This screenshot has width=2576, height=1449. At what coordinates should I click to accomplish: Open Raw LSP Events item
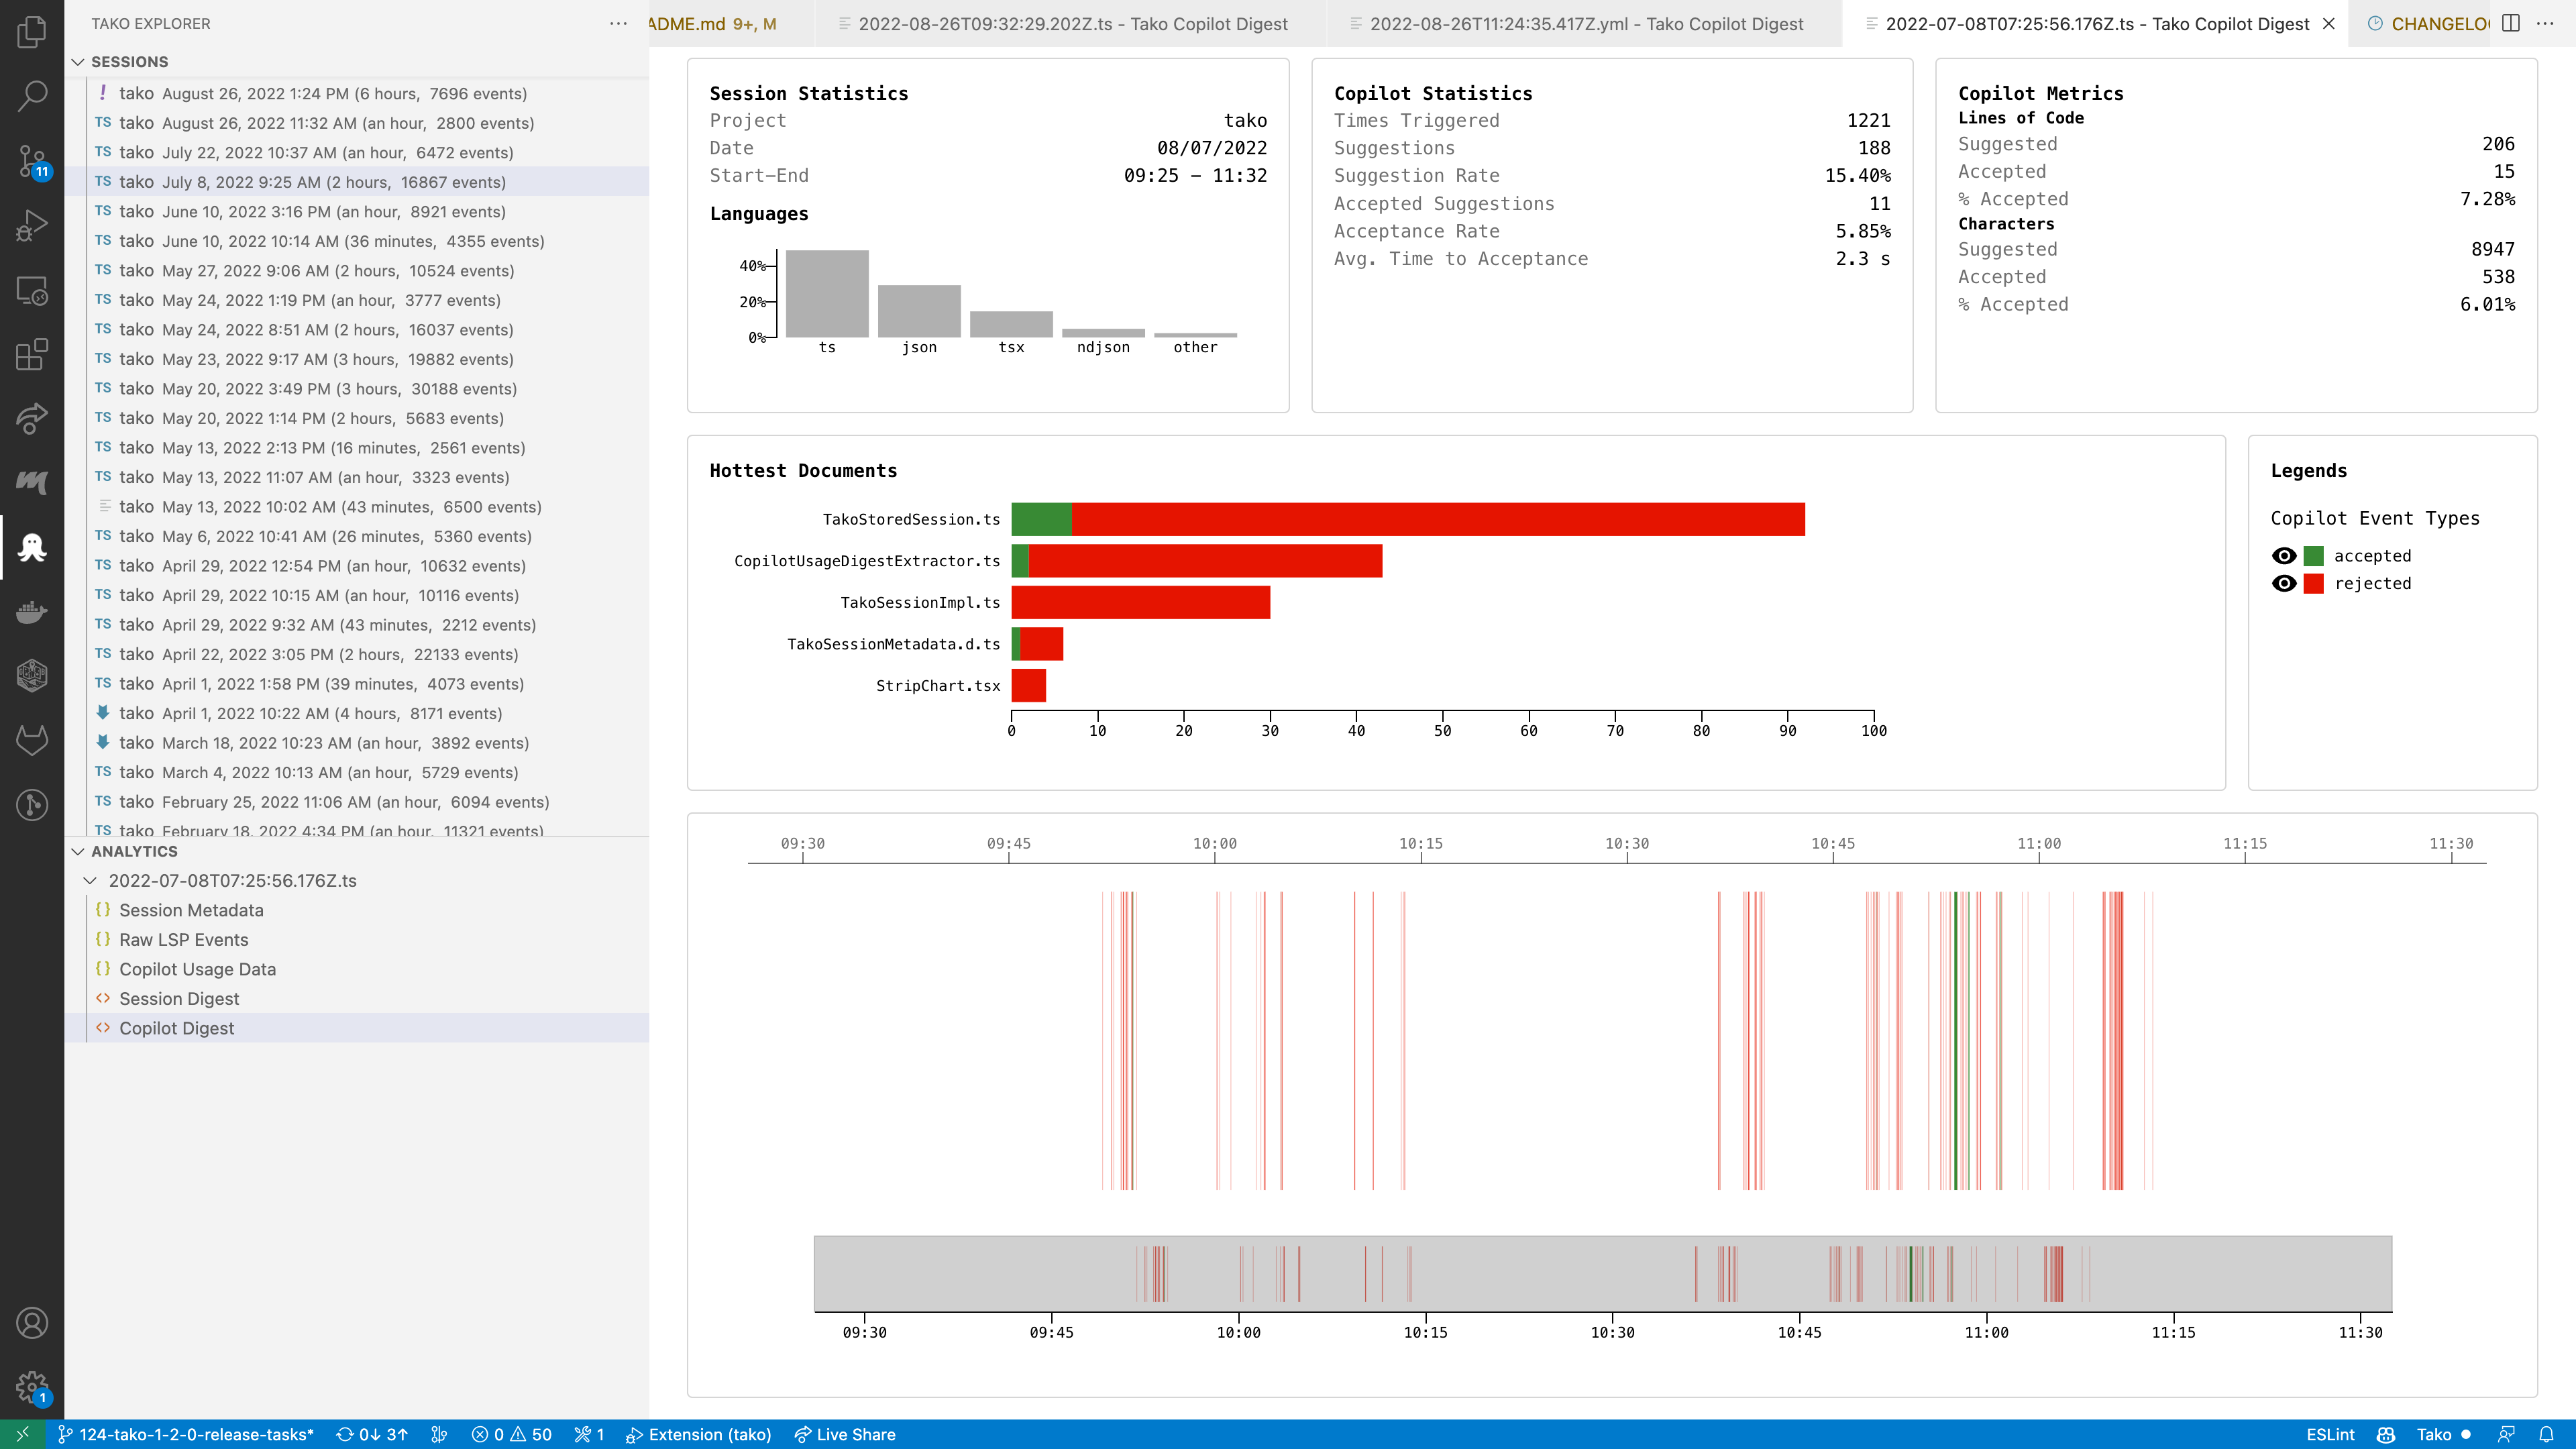tap(184, 940)
